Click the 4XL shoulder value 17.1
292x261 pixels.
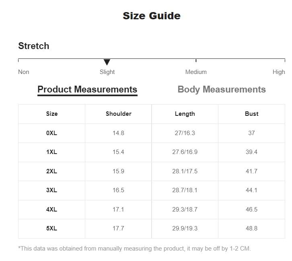[118, 210]
